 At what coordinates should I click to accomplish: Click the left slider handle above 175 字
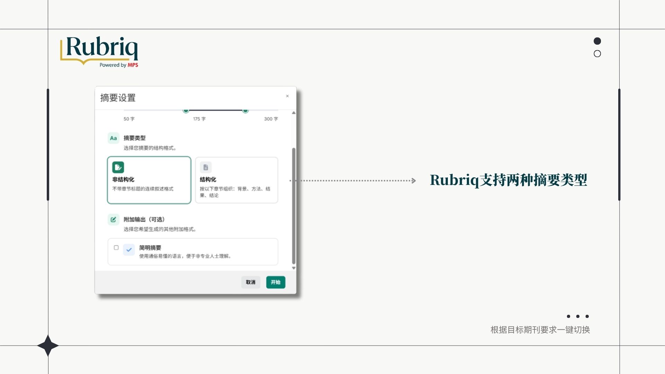[x=186, y=110]
